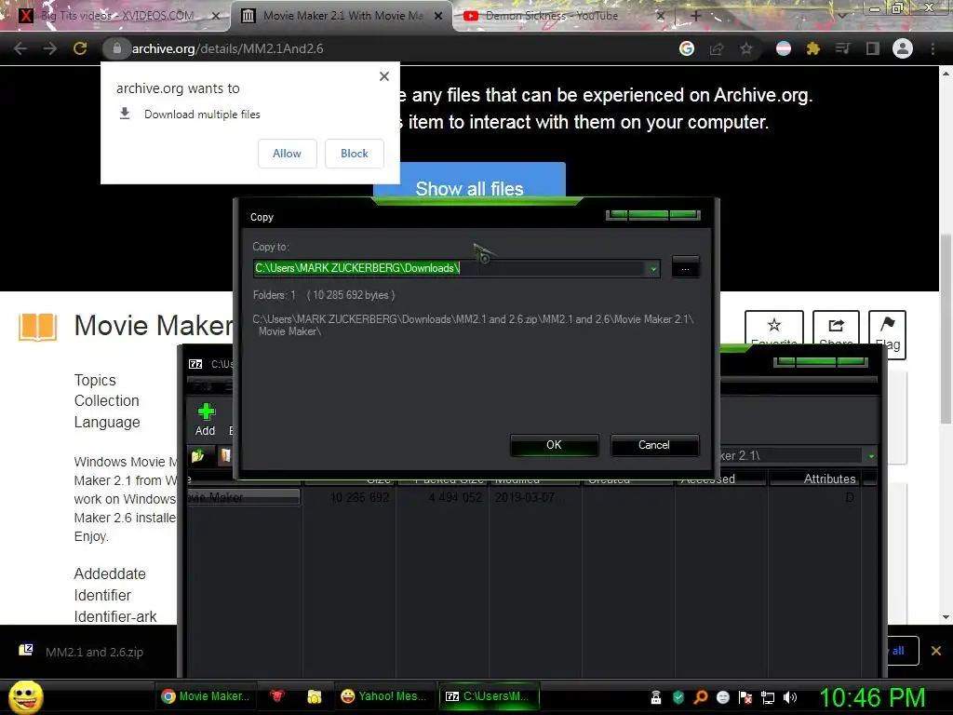953x715 pixels.
Task: Switch to Demon Sickness YouTube tab
Action: click(x=551, y=16)
